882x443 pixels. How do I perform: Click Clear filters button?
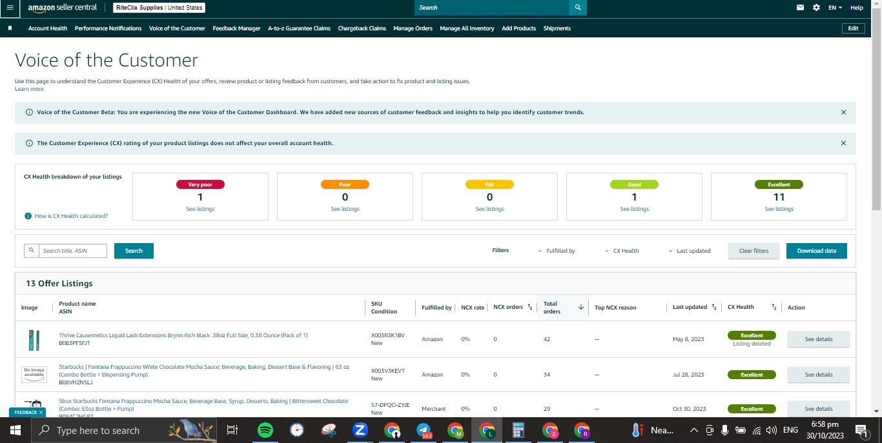pyautogui.click(x=754, y=251)
